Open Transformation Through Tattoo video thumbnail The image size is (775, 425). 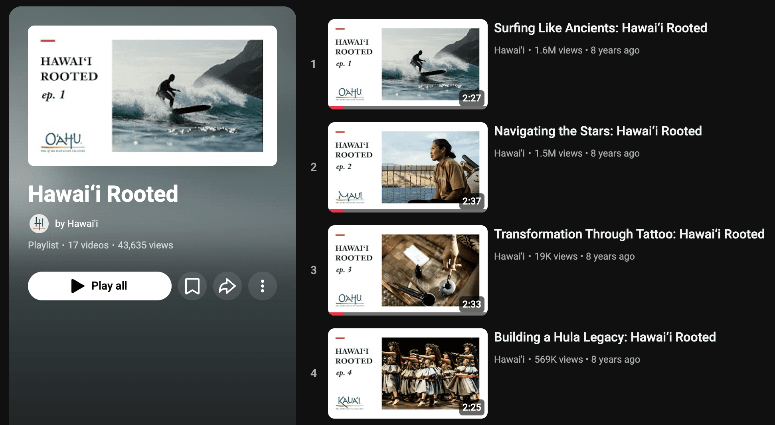(x=408, y=270)
